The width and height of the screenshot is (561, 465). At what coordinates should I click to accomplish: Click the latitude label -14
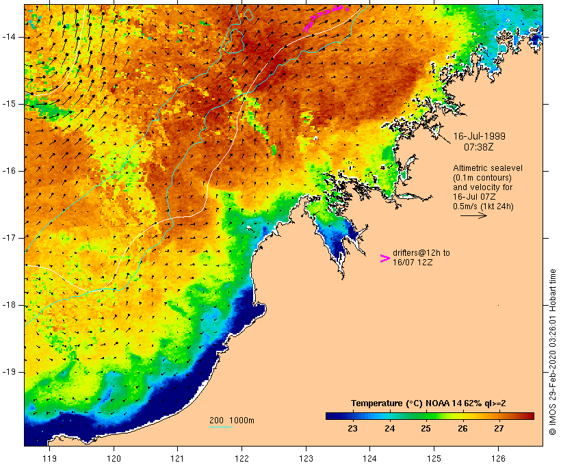[8, 37]
